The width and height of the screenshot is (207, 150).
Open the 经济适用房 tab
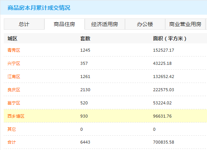pyautogui.click(x=105, y=24)
